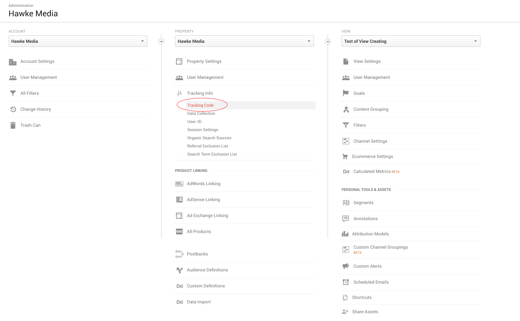Click the Annotations speech bubble icon
The image size is (520, 321).
tap(345, 219)
